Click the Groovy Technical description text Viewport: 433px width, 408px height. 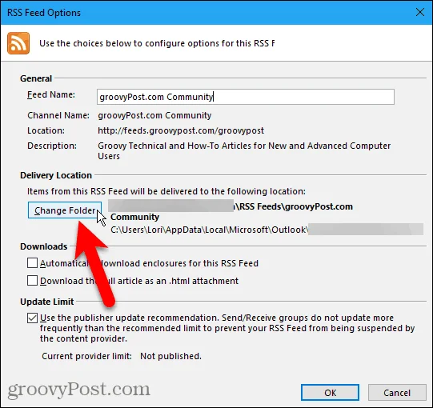(244, 150)
